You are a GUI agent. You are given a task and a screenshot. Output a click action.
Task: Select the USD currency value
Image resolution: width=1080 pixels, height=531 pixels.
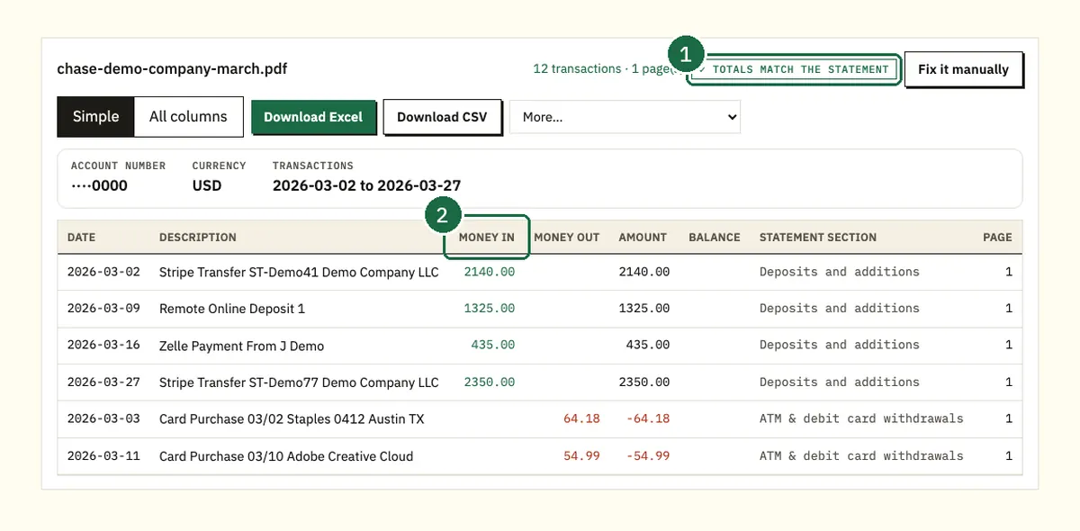(x=207, y=185)
